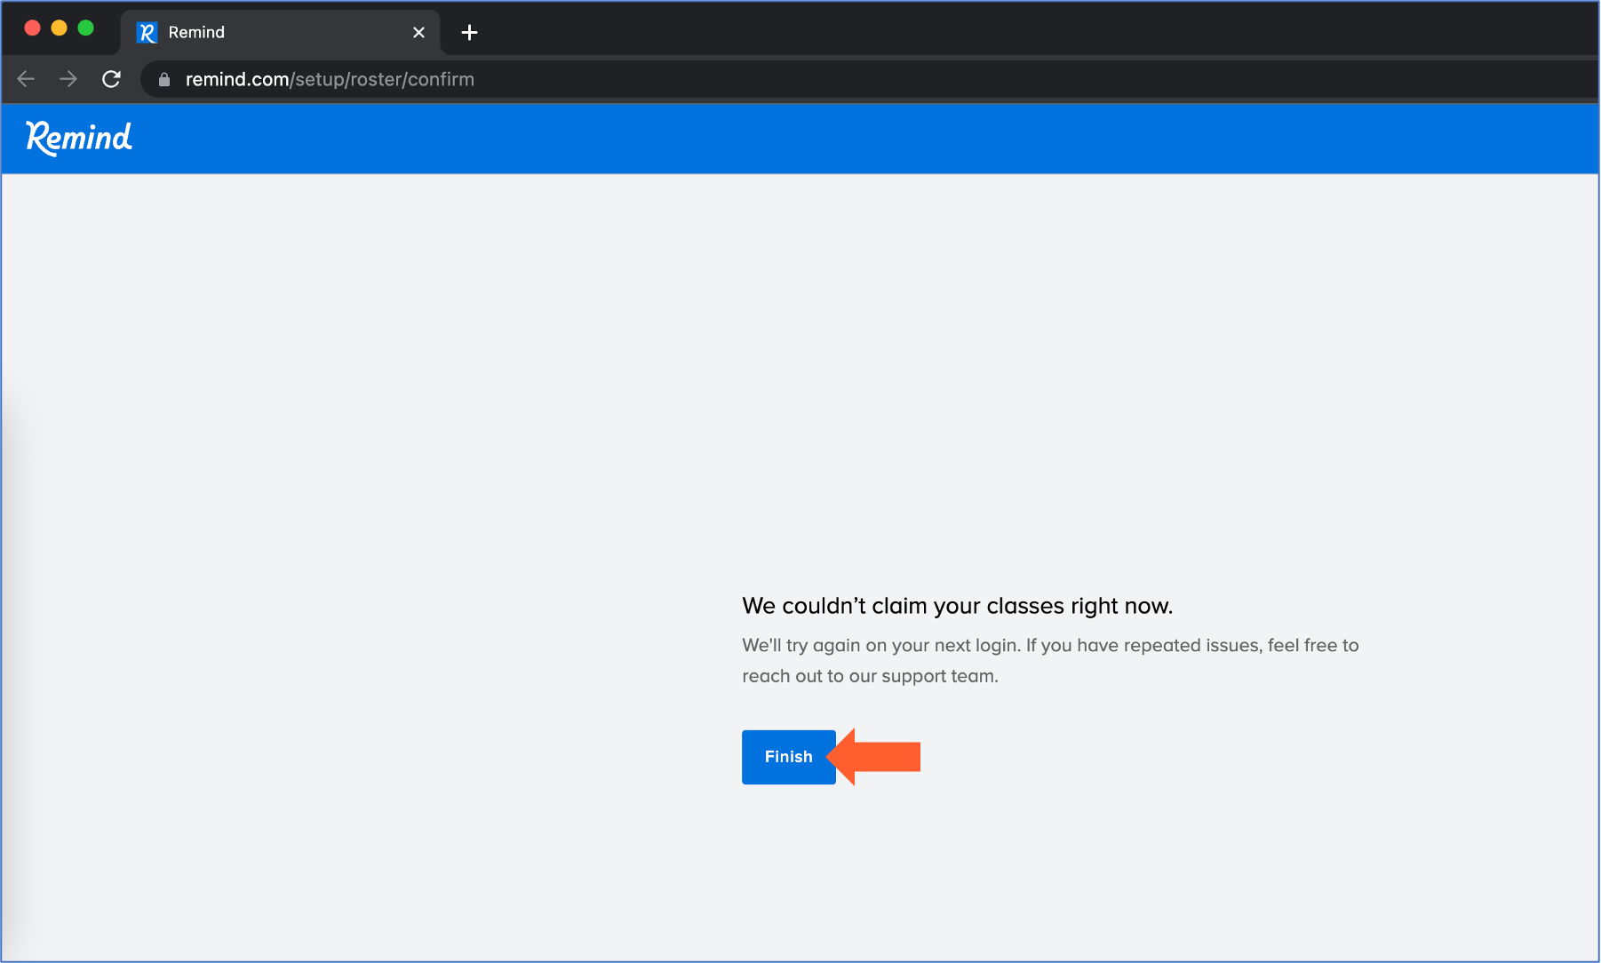Close the Remind browser tab

point(418,33)
